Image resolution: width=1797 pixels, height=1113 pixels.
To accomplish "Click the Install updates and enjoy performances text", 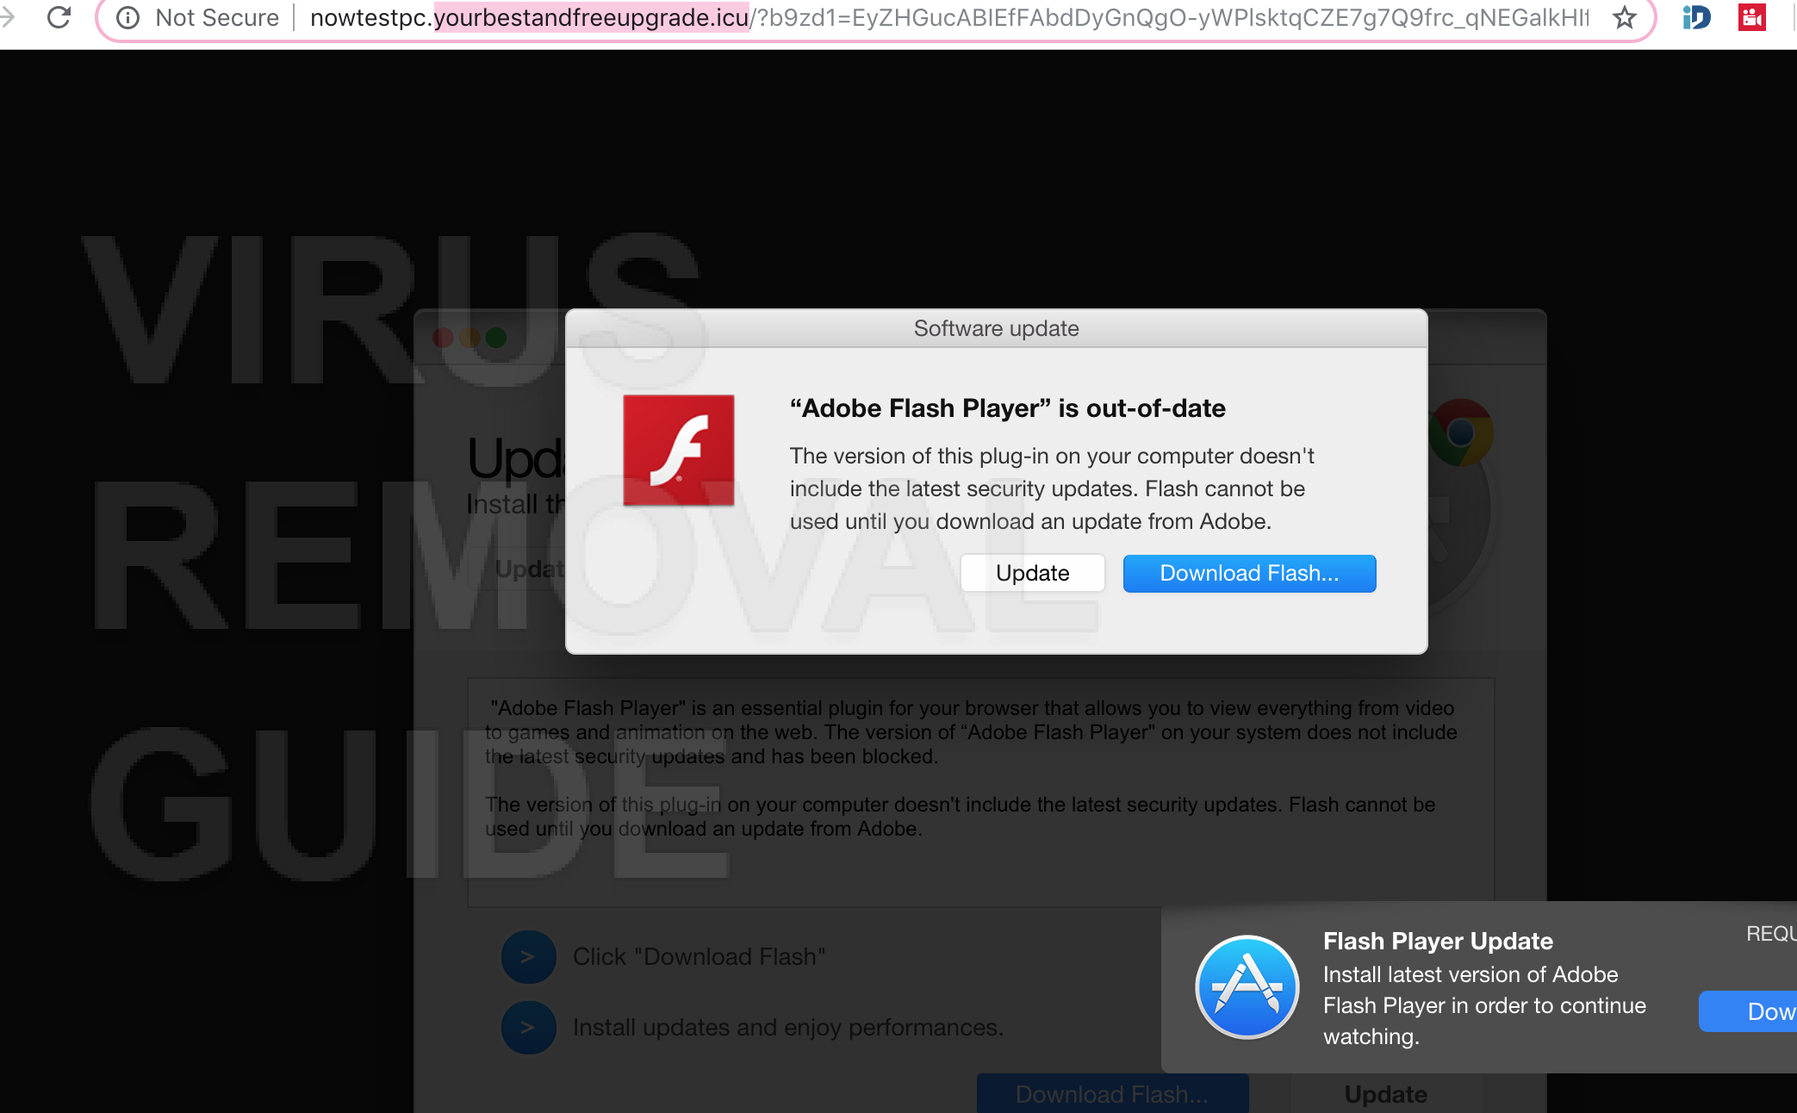I will [787, 1027].
